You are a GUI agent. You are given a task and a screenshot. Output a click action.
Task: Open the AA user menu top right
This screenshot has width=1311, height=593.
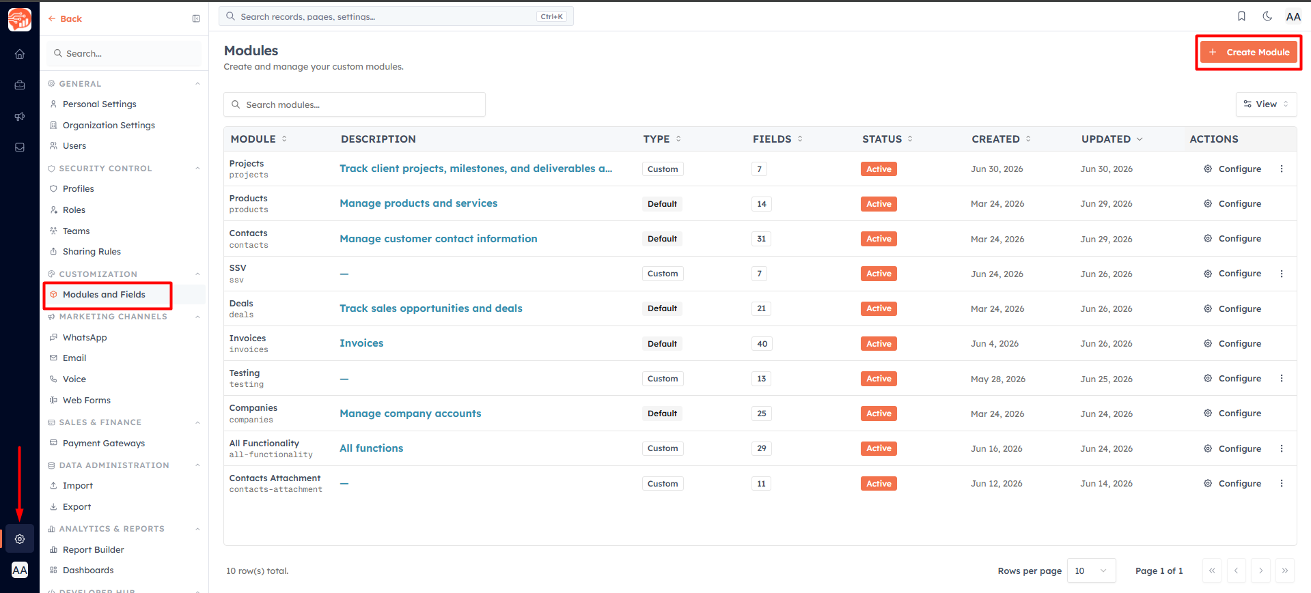pyautogui.click(x=1293, y=16)
